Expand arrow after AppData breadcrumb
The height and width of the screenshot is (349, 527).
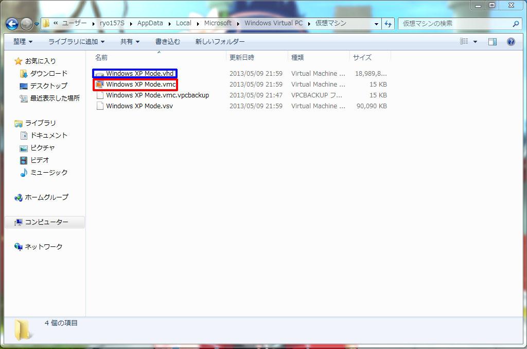click(x=169, y=24)
